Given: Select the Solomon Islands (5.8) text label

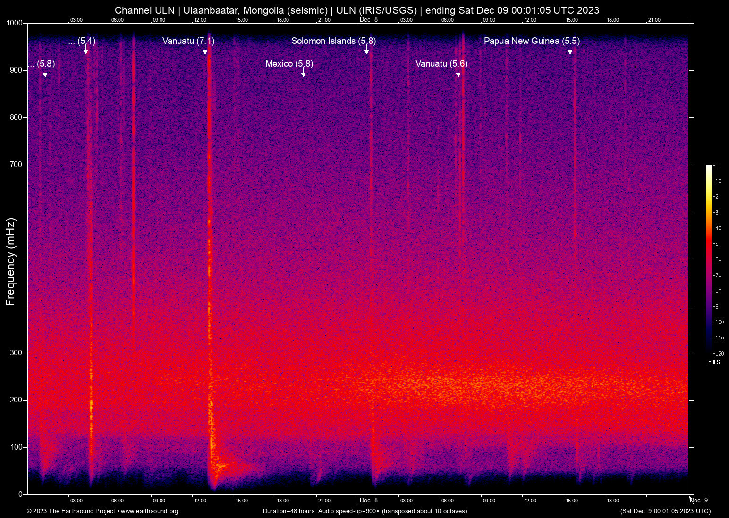Looking at the screenshot, I should [x=333, y=41].
